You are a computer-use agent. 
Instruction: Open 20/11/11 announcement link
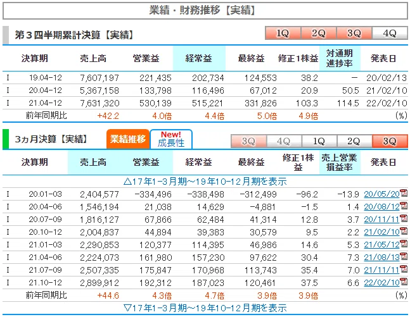tap(381, 220)
